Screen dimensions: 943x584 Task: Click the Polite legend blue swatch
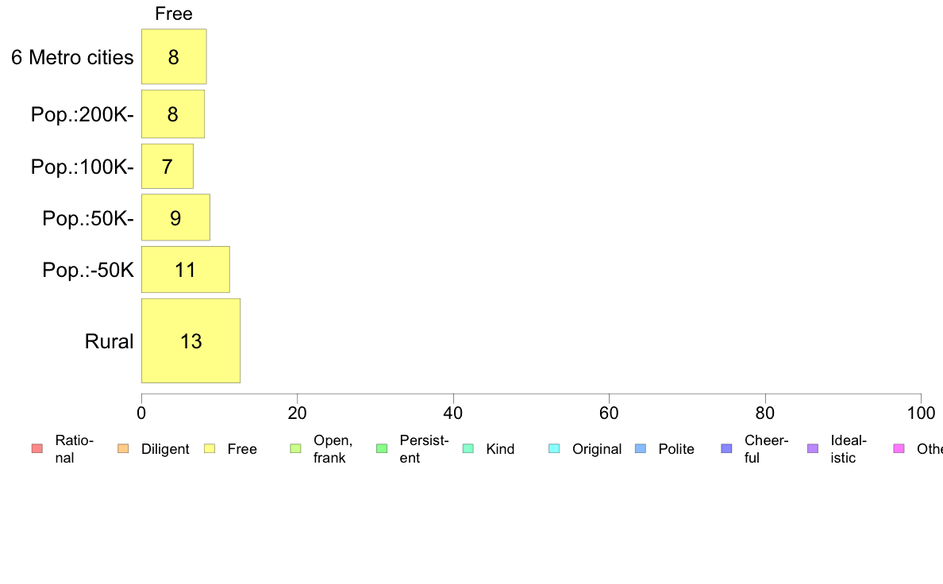641,448
